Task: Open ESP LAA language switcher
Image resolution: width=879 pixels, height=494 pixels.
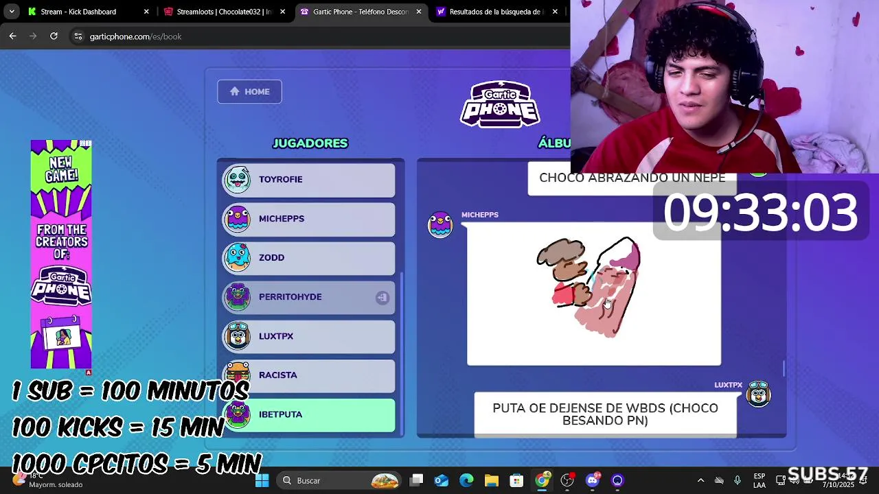Action: [760, 480]
